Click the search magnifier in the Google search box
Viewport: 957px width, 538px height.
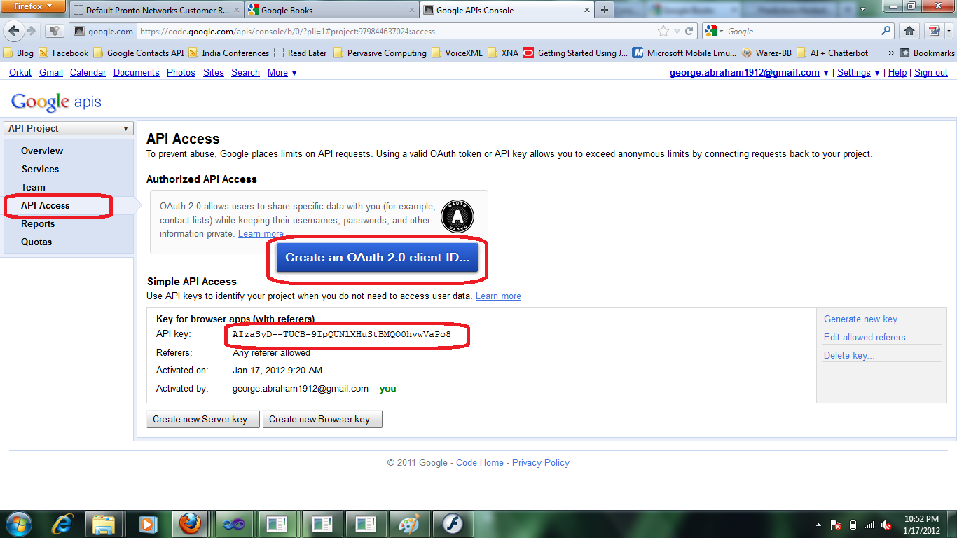887,31
